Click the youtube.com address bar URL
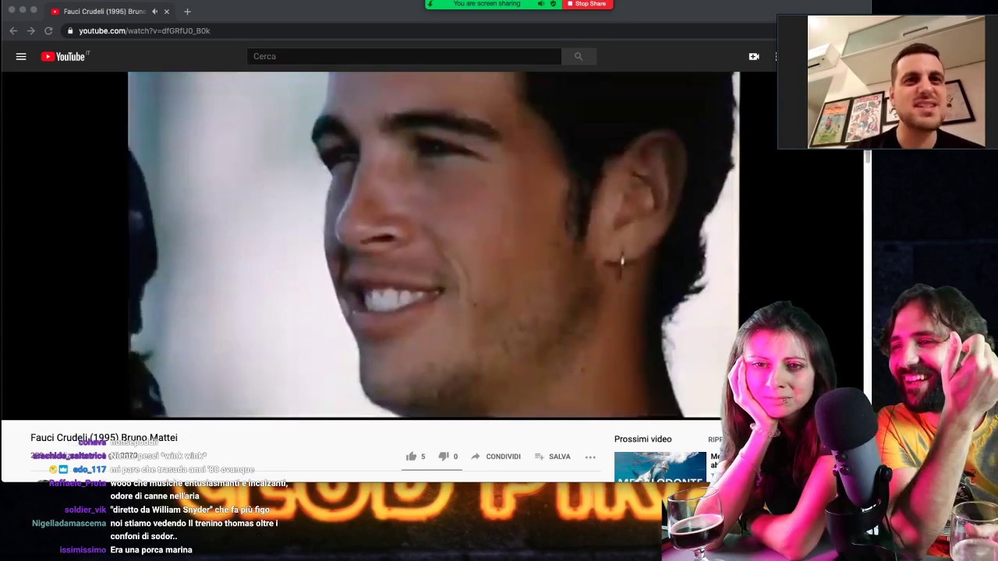Screen dimensions: 998x561 pos(144,30)
